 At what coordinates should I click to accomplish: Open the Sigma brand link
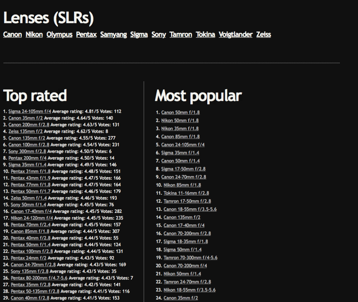(x=139, y=34)
